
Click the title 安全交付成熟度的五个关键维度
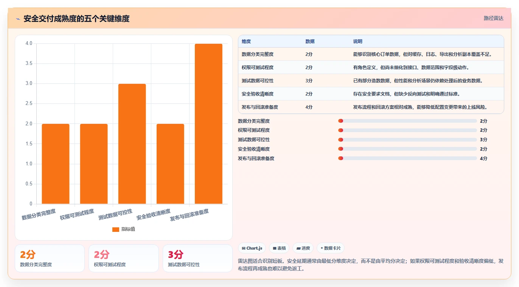pos(76,19)
